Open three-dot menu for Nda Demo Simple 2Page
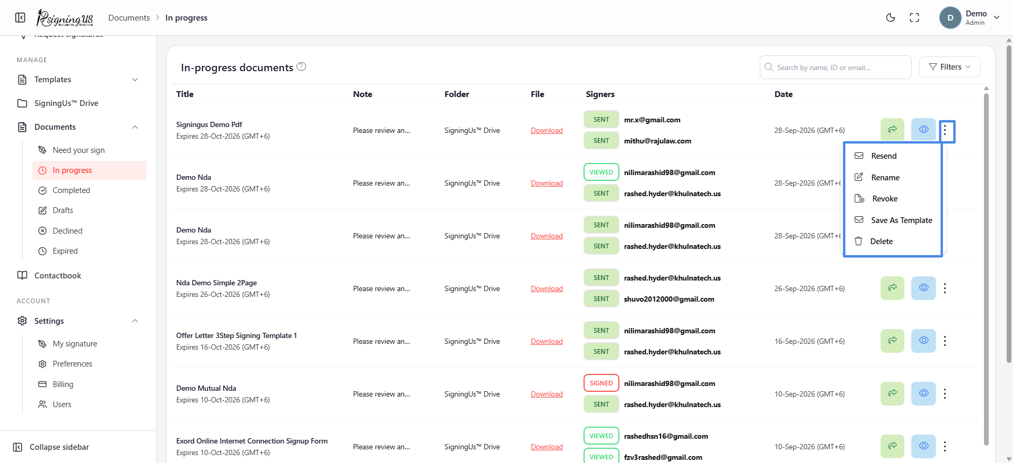Viewport: 1013px width, 463px height. pyautogui.click(x=945, y=288)
